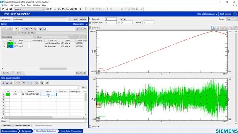Click Save formula set icon in Time Signal Calculator
Screen dimensions: 238x134
tap(7, 83)
